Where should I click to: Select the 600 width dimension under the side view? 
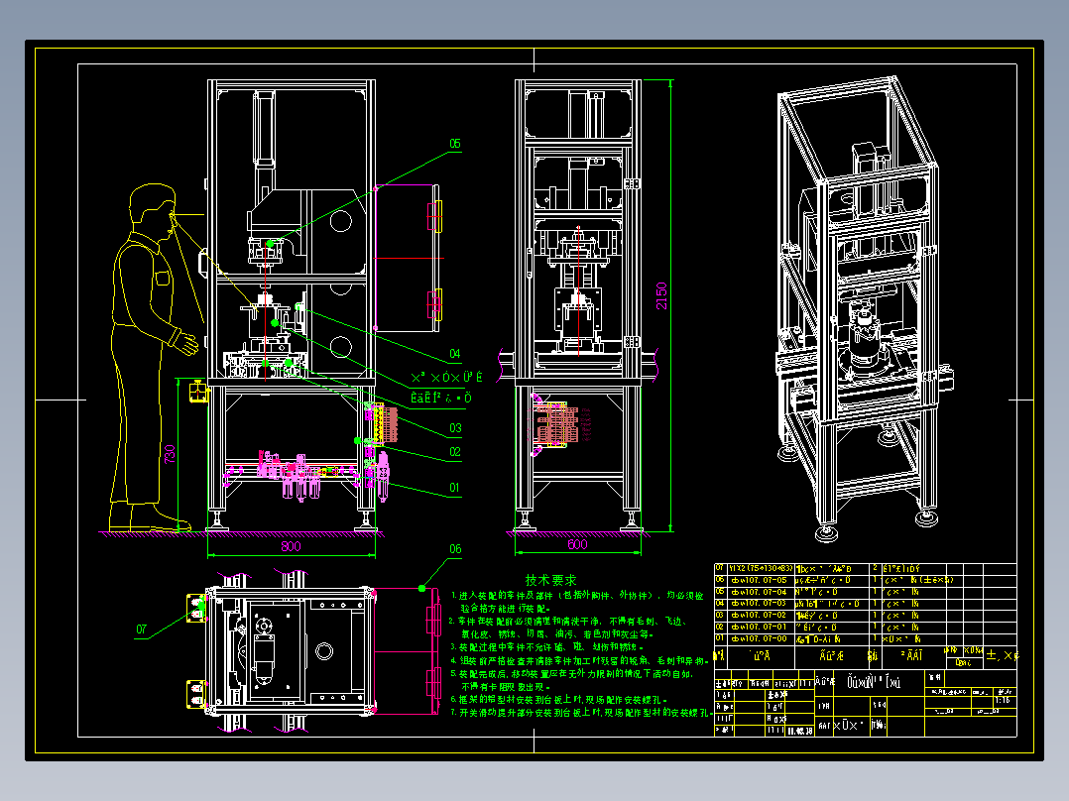[577, 544]
